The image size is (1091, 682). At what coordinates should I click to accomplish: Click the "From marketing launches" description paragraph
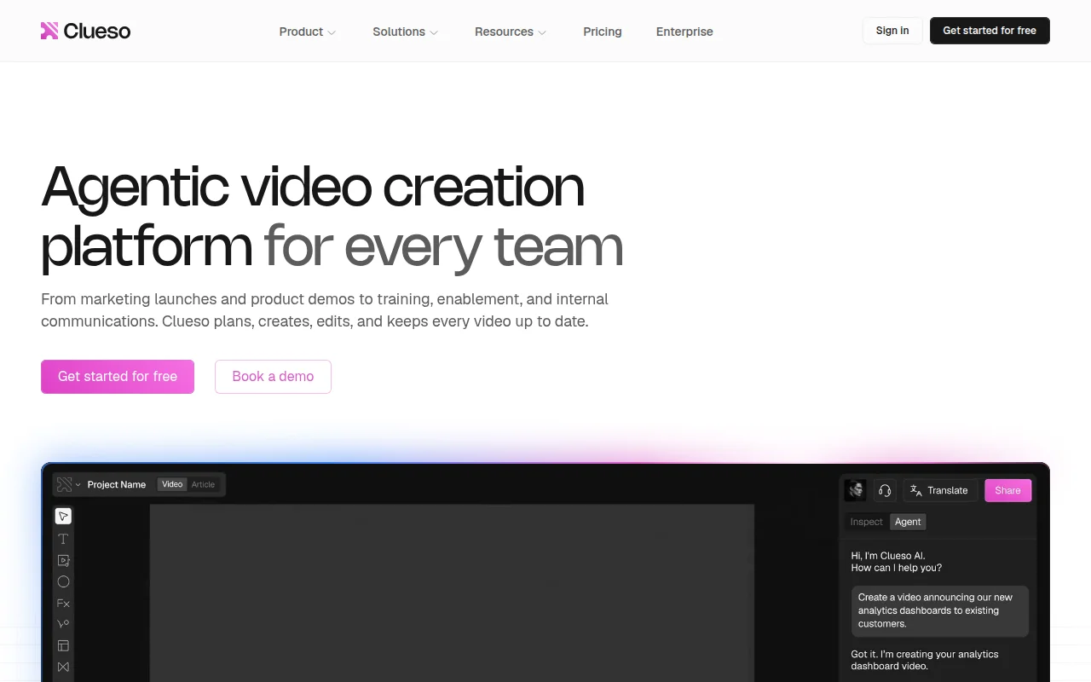[x=325, y=310]
